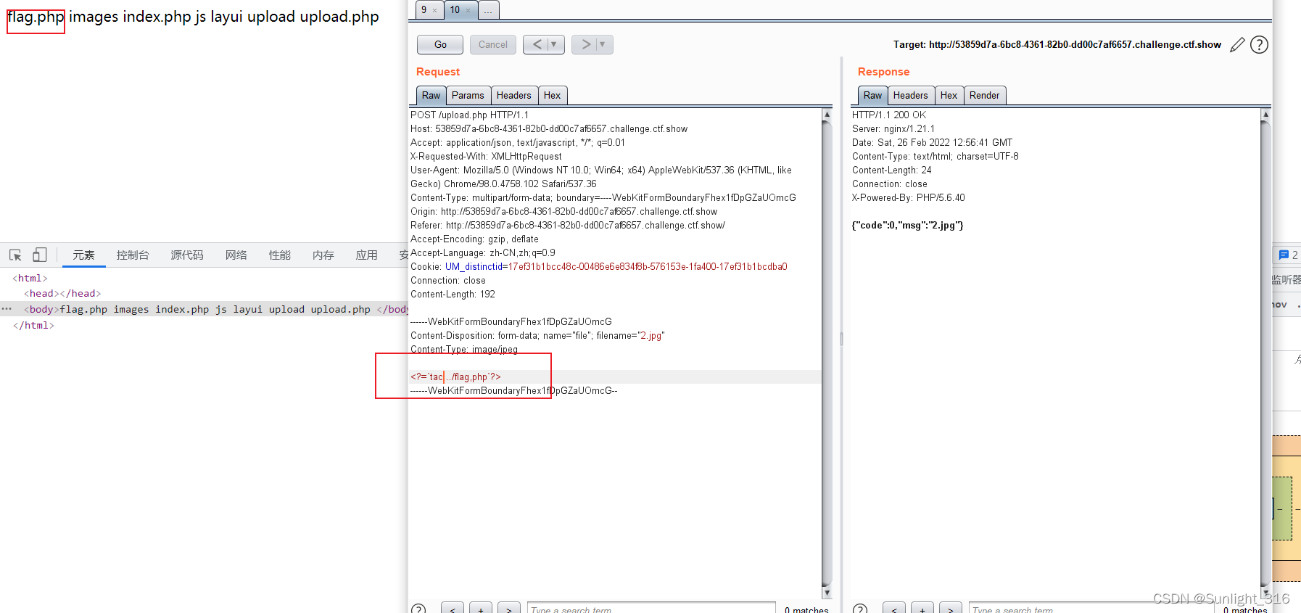This screenshot has width=1301, height=613.
Task: Open Response Render tab
Action: [984, 95]
